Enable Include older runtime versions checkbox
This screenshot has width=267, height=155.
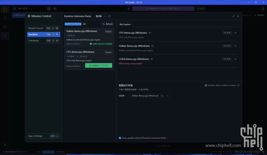click(206, 85)
